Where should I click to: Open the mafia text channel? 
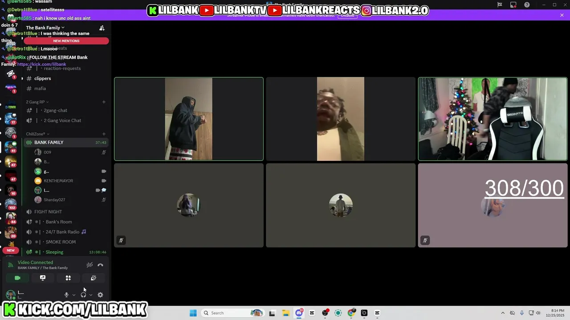pos(66,88)
